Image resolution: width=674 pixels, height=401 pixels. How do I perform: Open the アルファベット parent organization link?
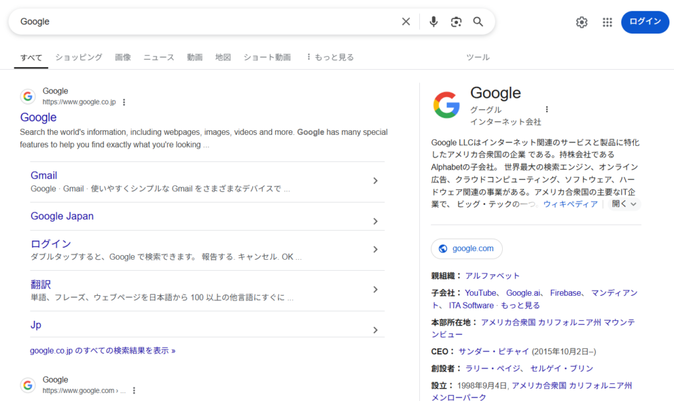[492, 275]
